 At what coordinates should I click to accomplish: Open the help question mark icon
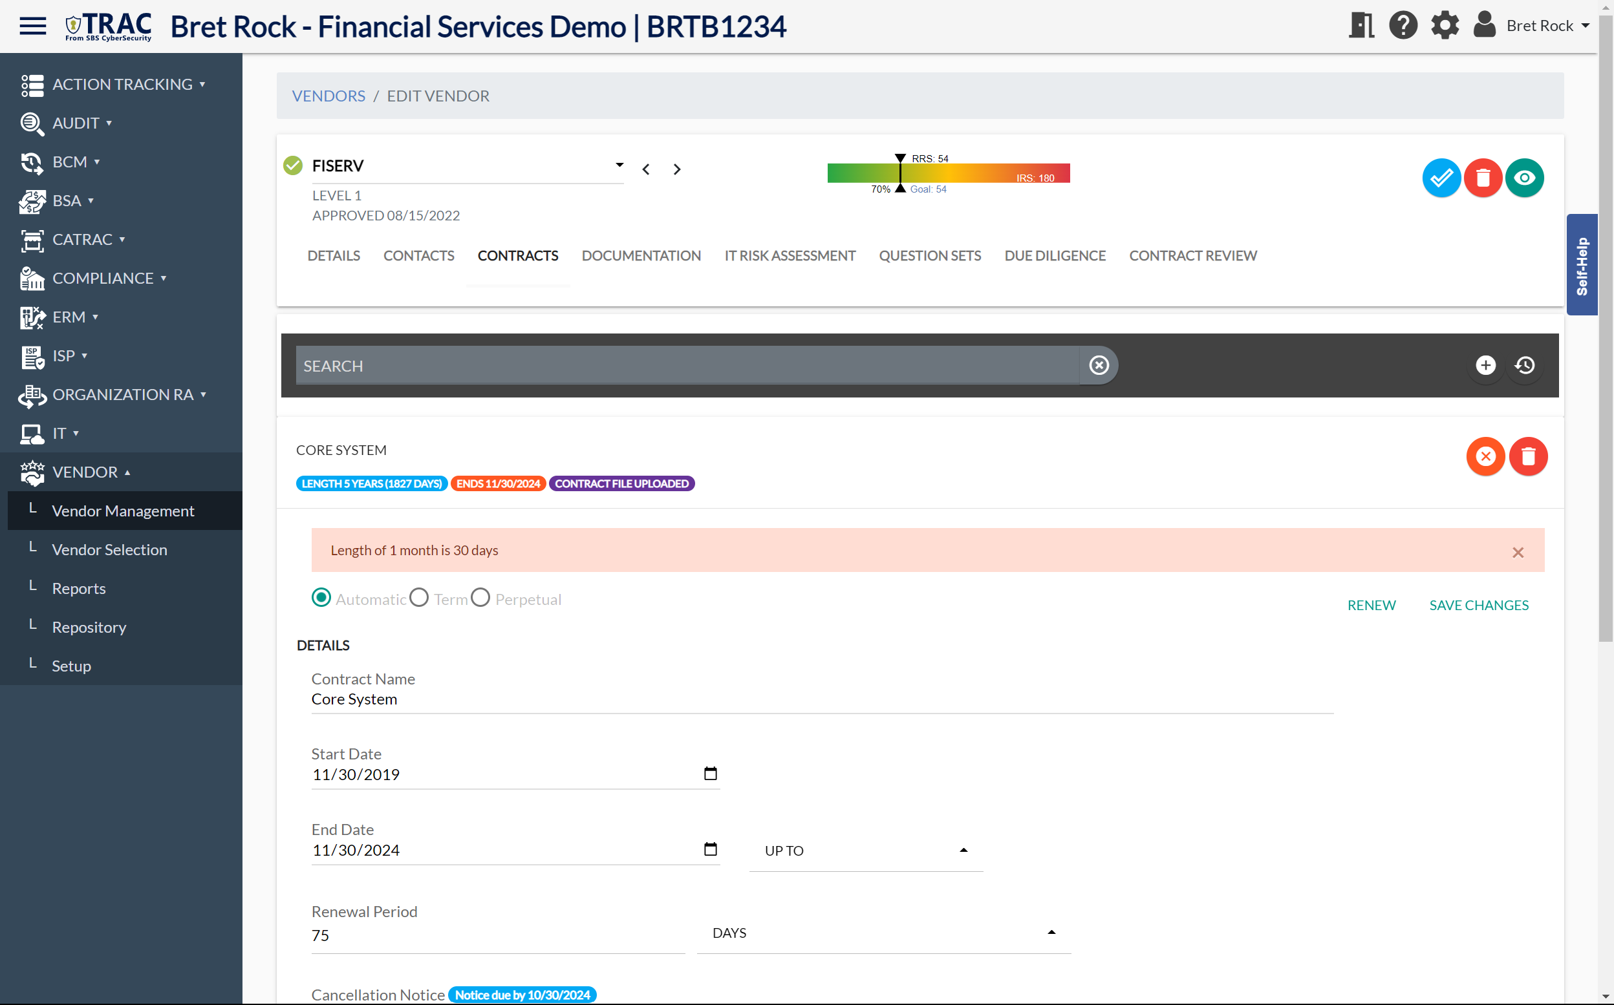click(x=1403, y=26)
